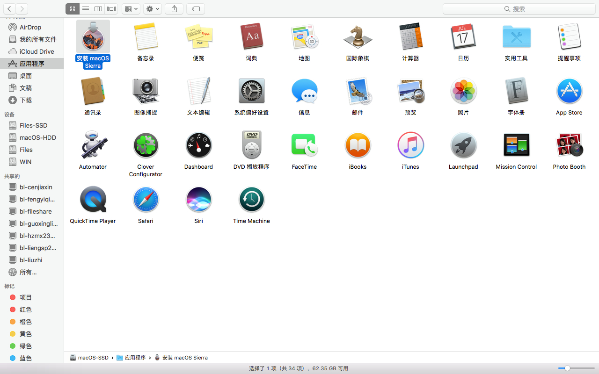The height and width of the screenshot is (374, 599).
Task: Select the Dashboard app icon
Action: [198, 145]
